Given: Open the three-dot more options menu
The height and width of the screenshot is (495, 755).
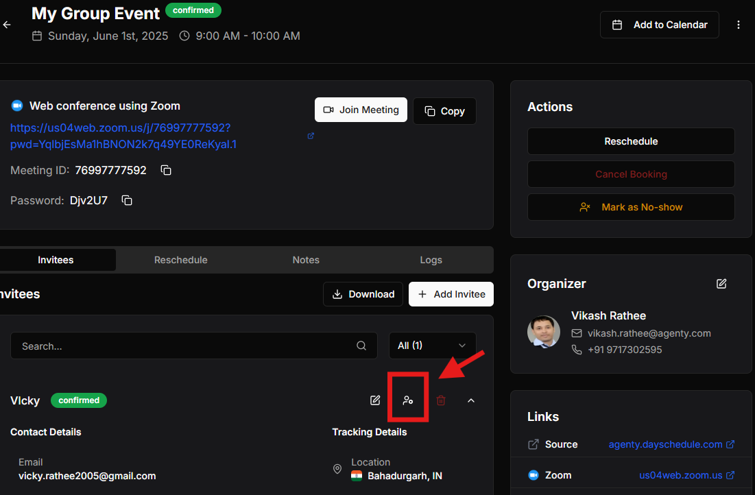Looking at the screenshot, I should click(x=738, y=25).
